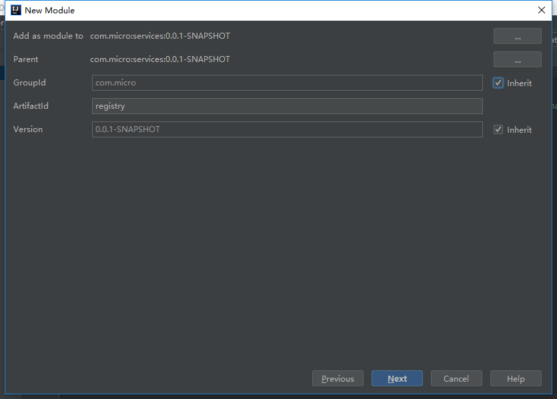Click into the ArtifactId field containing registry
Screen dimensions: 557x399
pyautogui.click(x=287, y=106)
